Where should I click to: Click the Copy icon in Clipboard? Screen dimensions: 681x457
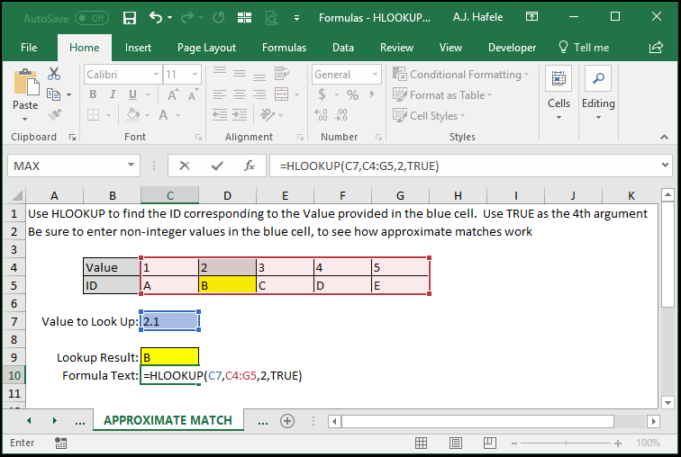coord(53,94)
